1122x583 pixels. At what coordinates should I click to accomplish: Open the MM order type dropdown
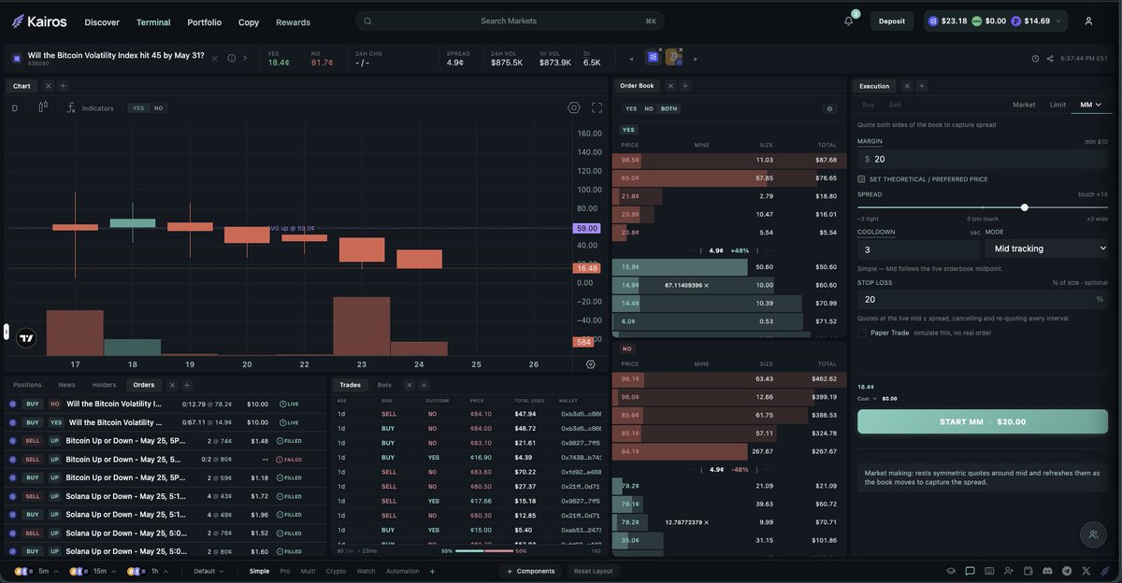pos(1091,105)
